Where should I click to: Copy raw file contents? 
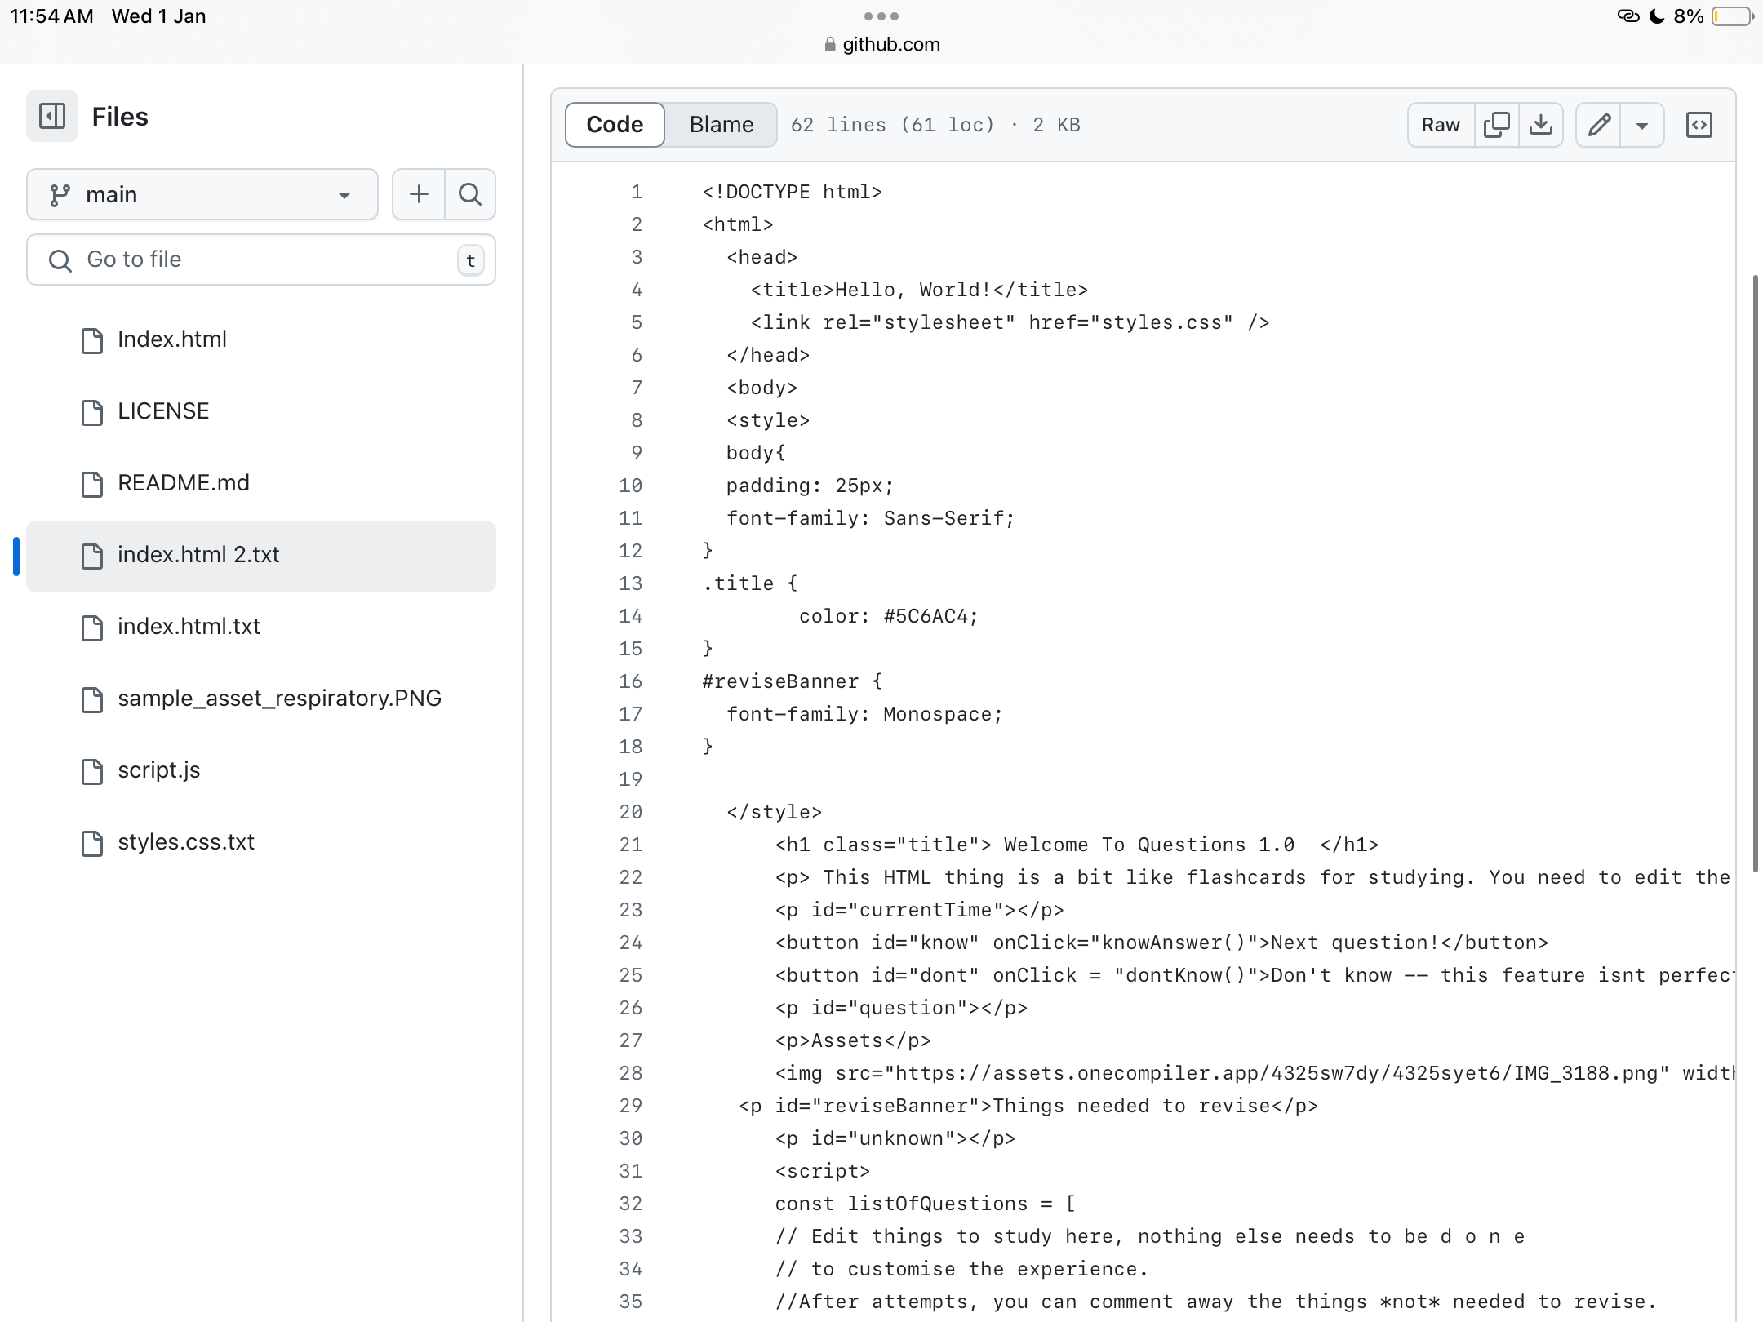[1497, 125]
